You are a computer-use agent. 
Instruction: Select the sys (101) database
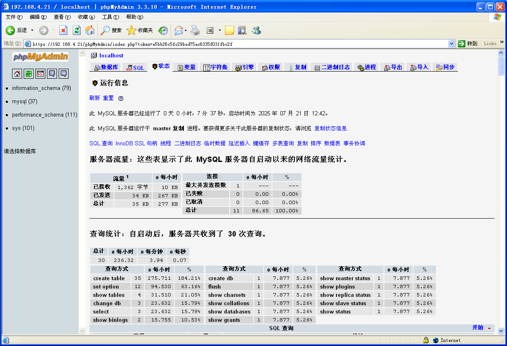[x=23, y=128]
